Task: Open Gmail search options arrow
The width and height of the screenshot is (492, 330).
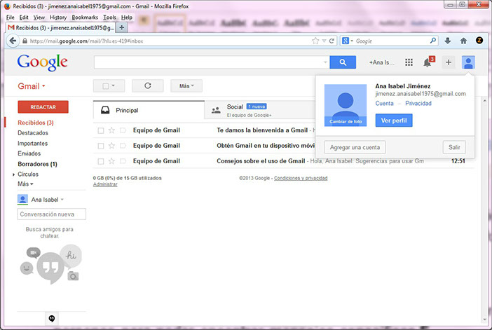Action: coord(325,62)
